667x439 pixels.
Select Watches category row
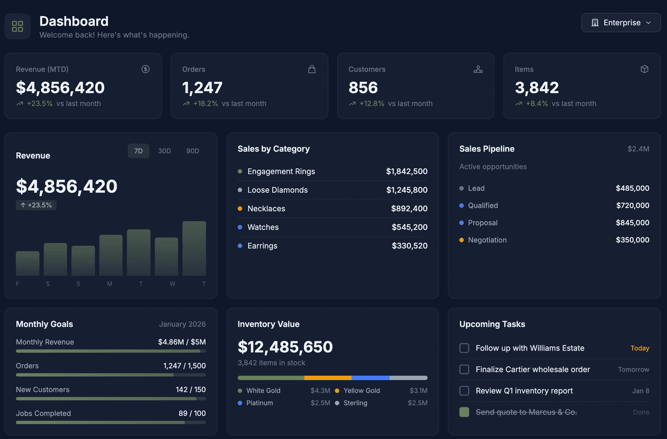(x=332, y=227)
